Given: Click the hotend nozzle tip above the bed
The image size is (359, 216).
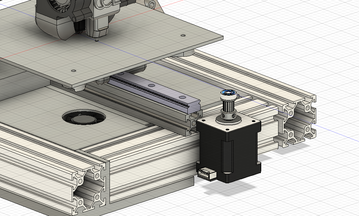Looking at the screenshot, I should (x=97, y=39).
